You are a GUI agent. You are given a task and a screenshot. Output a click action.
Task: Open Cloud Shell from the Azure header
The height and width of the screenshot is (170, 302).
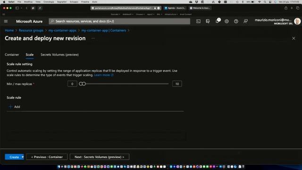point(198,21)
